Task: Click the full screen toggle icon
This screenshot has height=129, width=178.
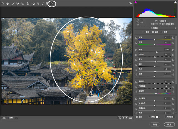Action: pyautogui.click(x=130, y=4)
